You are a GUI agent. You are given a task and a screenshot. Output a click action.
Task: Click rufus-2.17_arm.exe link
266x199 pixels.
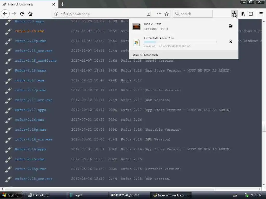pyautogui.click(x=34, y=100)
